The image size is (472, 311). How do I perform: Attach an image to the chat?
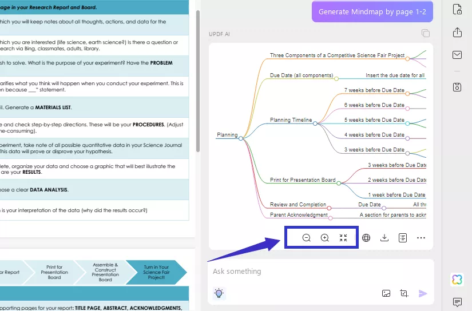click(386, 293)
